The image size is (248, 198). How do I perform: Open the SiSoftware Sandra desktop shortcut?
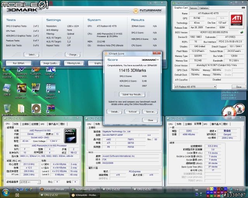pyautogui.click(x=22, y=73)
